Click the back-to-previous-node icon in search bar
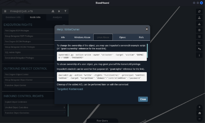This screenshot has height=123, width=205. [59, 11]
